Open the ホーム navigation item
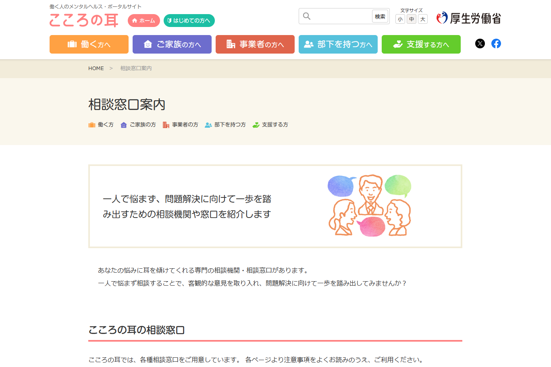551x367 pixels. coord(143,20)
